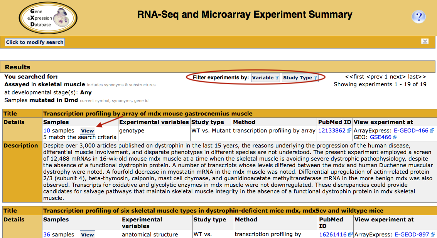437x238 pixels.
Task: Open the Variable filter dropdown
Action: [x=265, y=78]
